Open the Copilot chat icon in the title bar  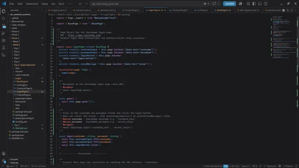[x=214, y=4]
